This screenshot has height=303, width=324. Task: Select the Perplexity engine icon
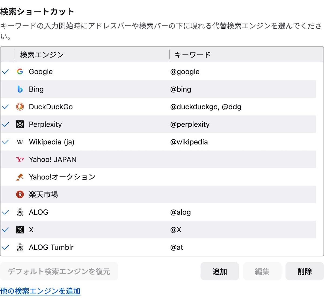point(20,124)
